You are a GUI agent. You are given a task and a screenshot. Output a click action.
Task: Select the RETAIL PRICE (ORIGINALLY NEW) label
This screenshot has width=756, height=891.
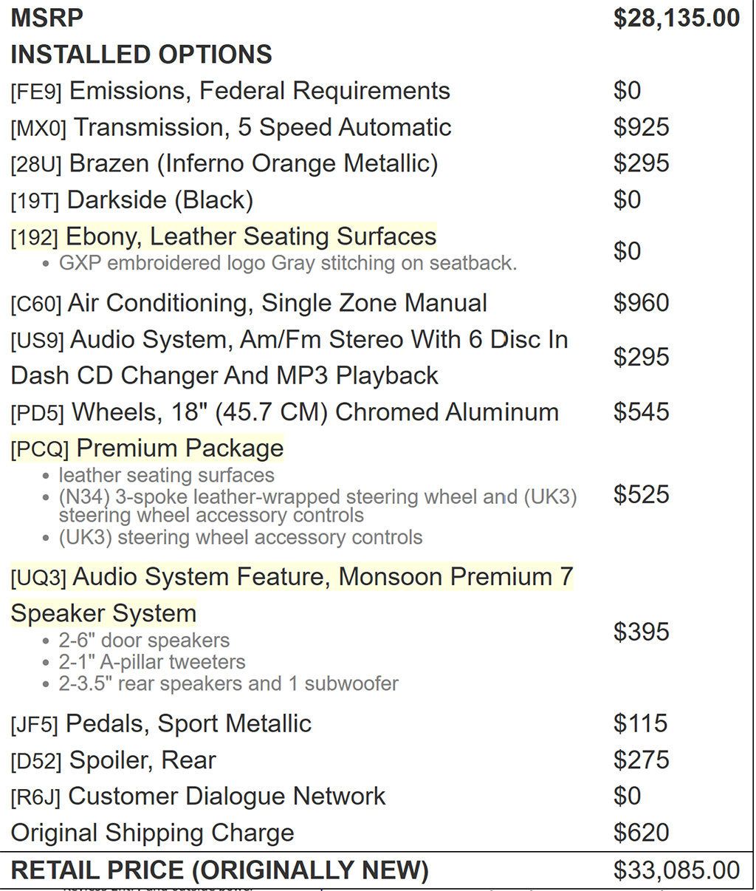(x=220, y=870)
